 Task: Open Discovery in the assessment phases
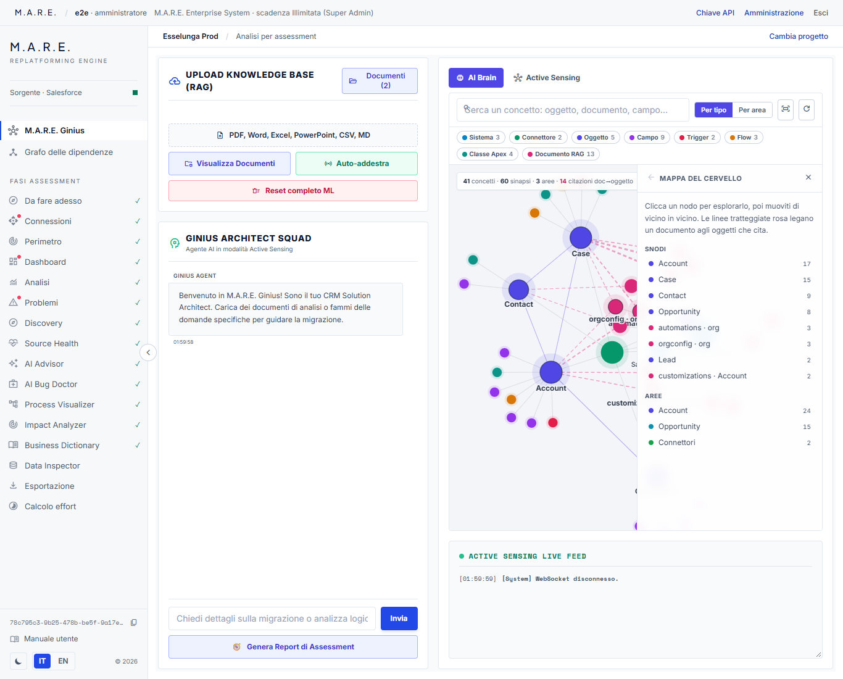74,323
